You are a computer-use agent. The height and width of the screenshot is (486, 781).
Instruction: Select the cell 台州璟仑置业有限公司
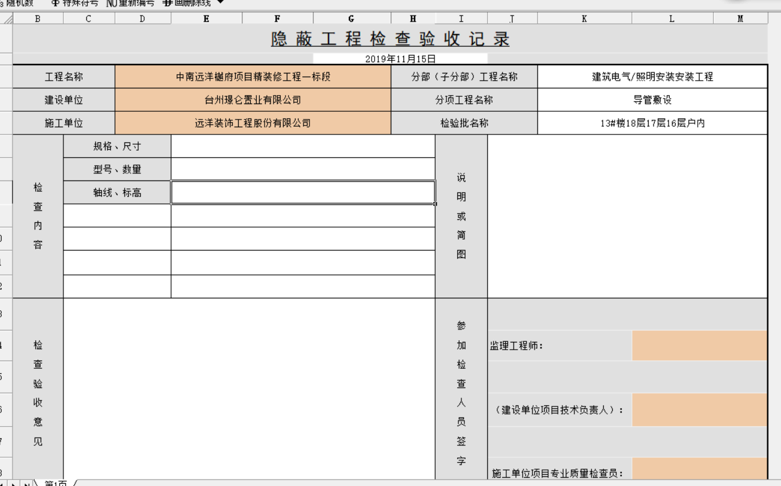pos(253,100)
